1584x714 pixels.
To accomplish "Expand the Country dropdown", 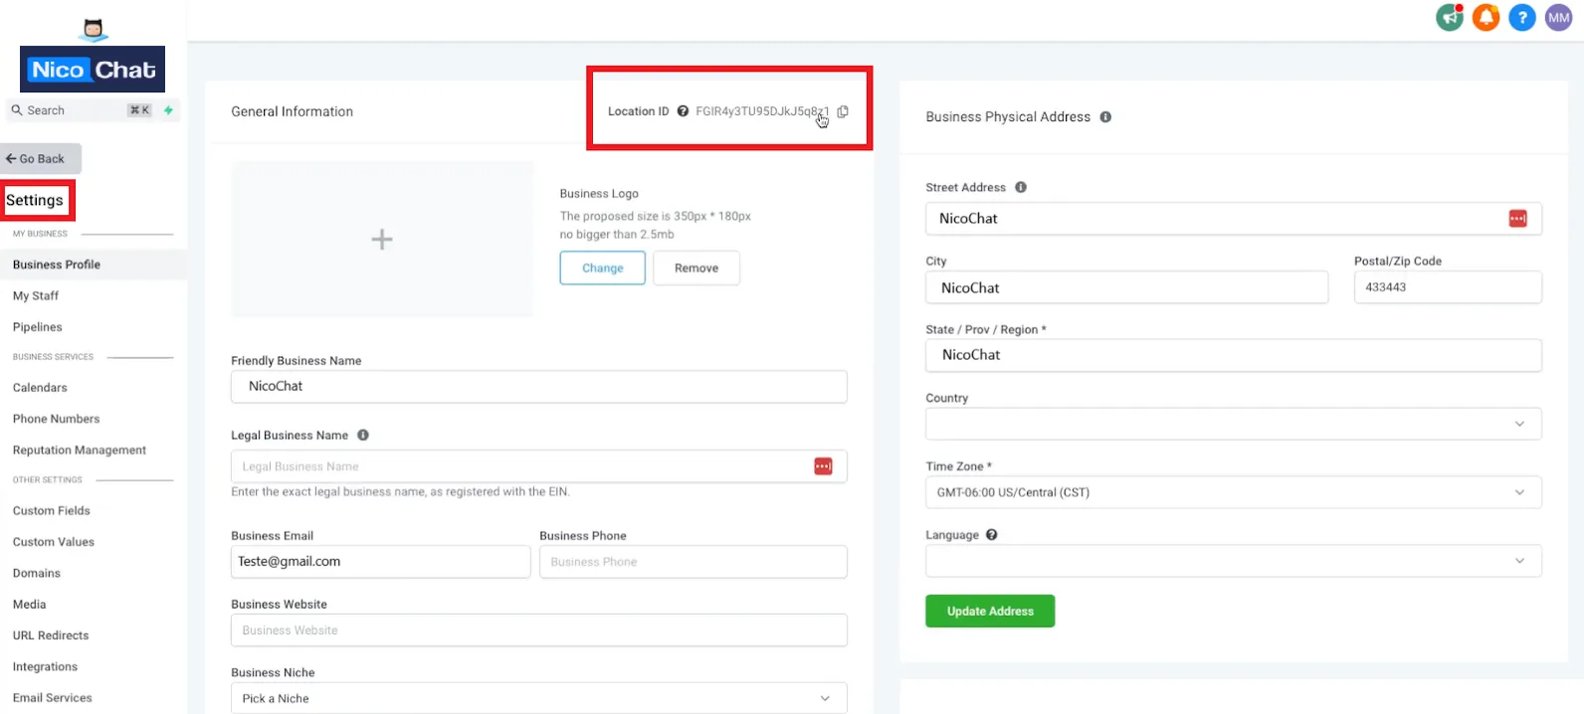I will tap(1234, 424).
